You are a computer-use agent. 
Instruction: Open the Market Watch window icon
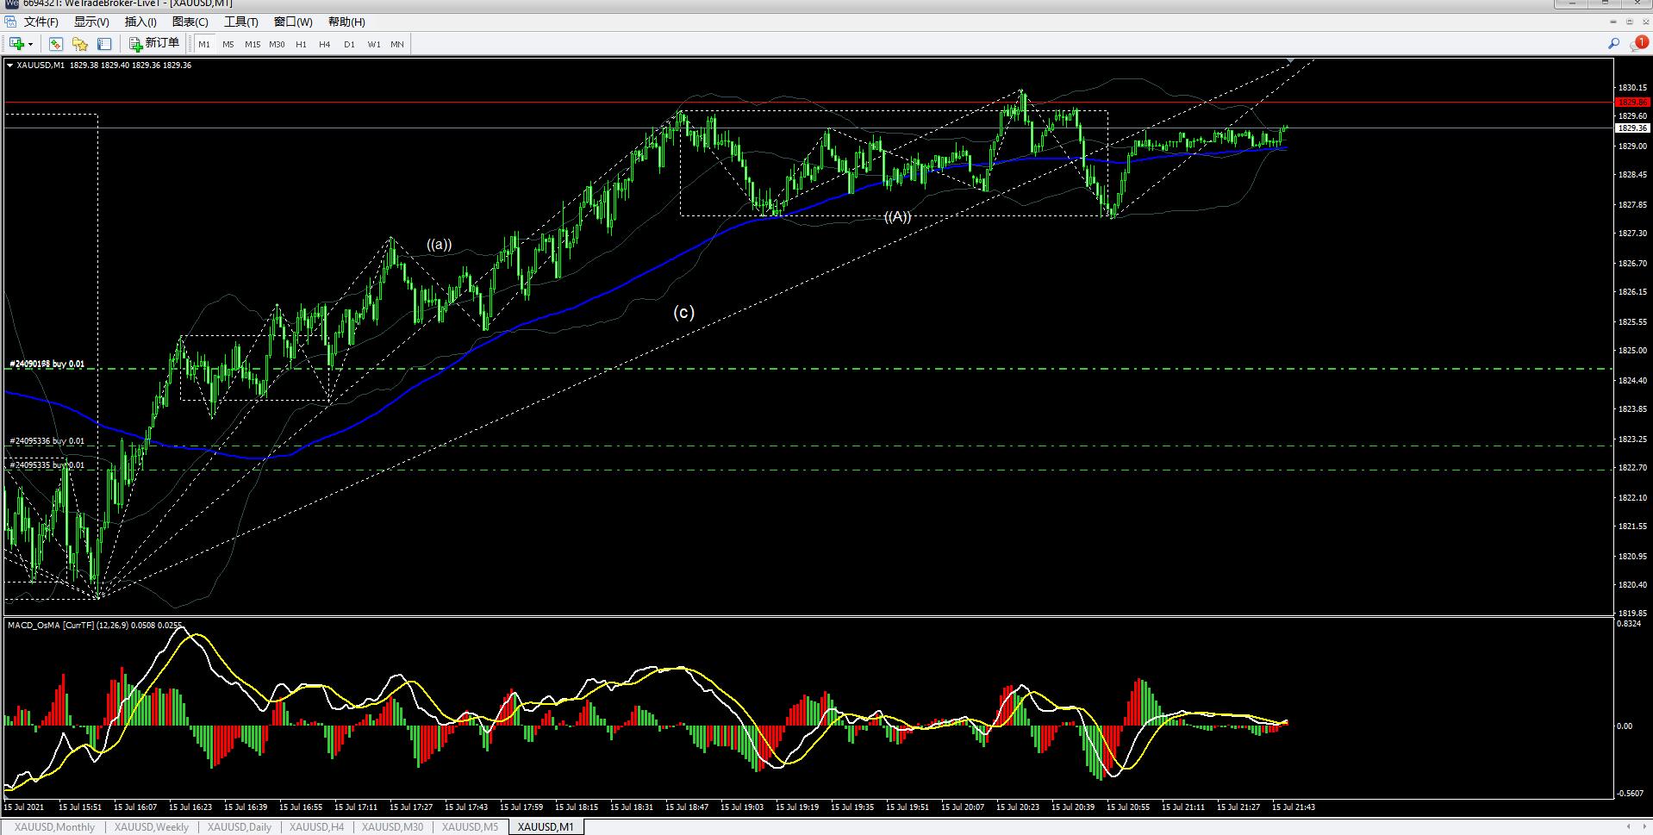point(56,44)
